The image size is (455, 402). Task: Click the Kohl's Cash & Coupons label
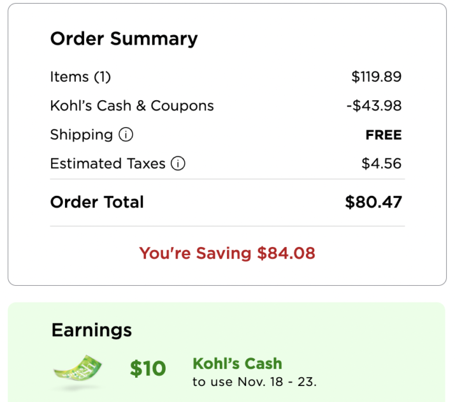click(x=132, y=106)
